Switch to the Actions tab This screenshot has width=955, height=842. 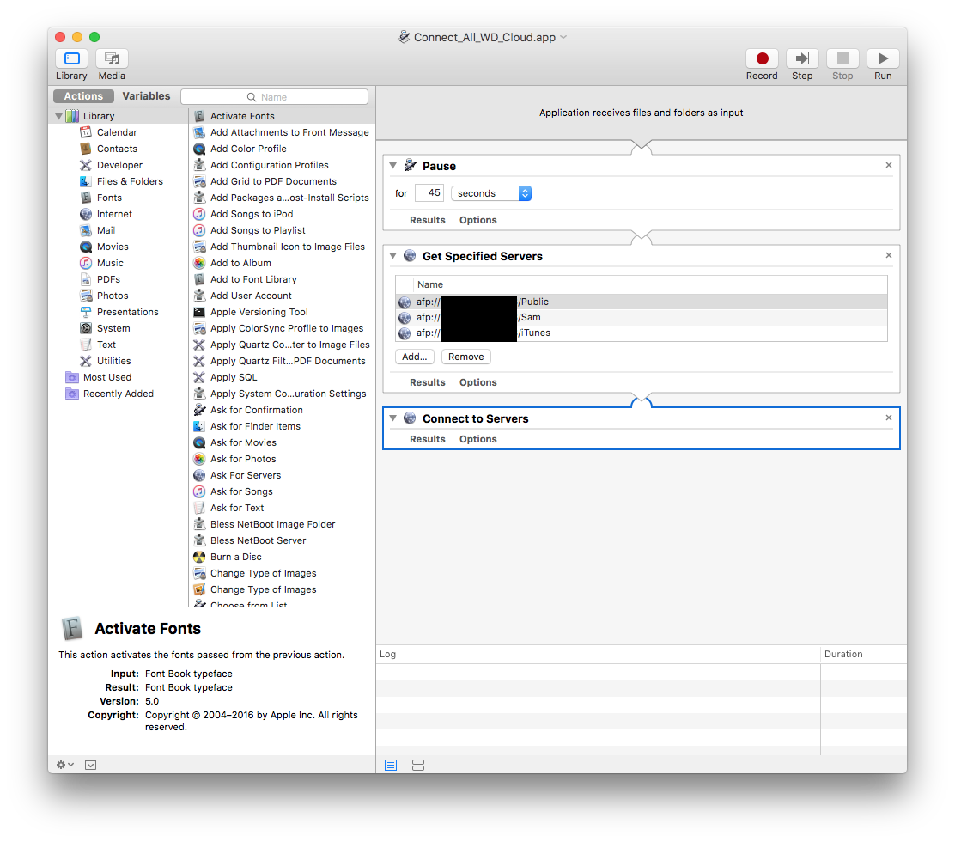point(83,96)
